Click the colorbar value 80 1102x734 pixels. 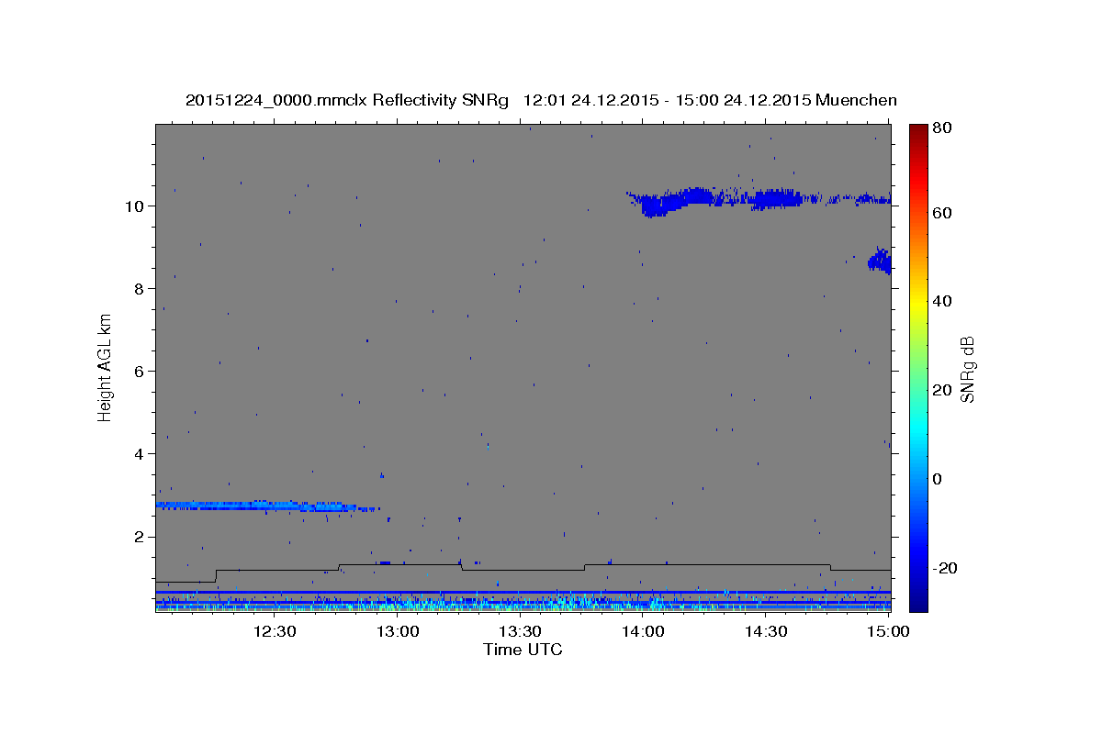pos(942,128)
